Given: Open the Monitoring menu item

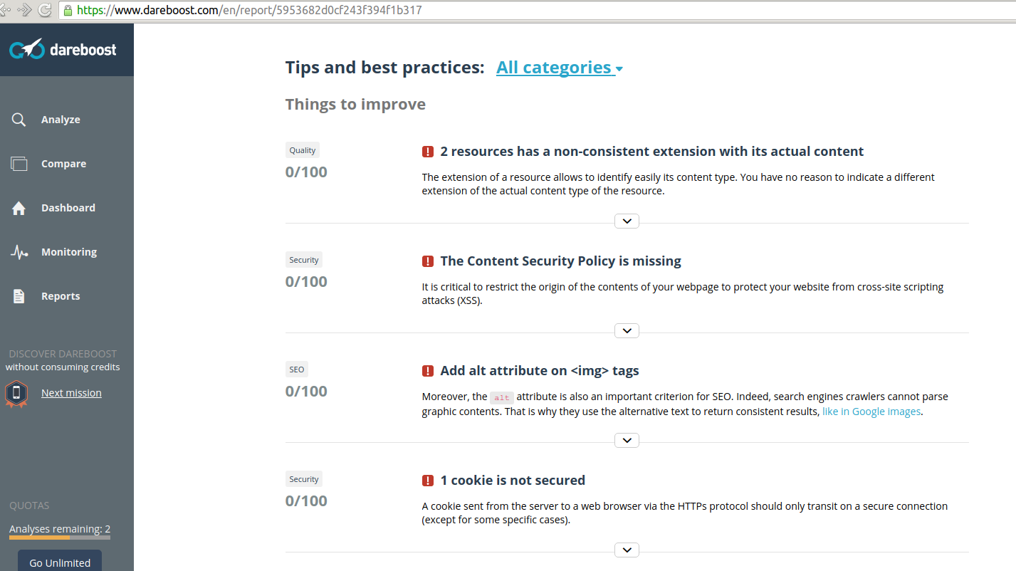Looking at the screenshot, I should [68, 252].
